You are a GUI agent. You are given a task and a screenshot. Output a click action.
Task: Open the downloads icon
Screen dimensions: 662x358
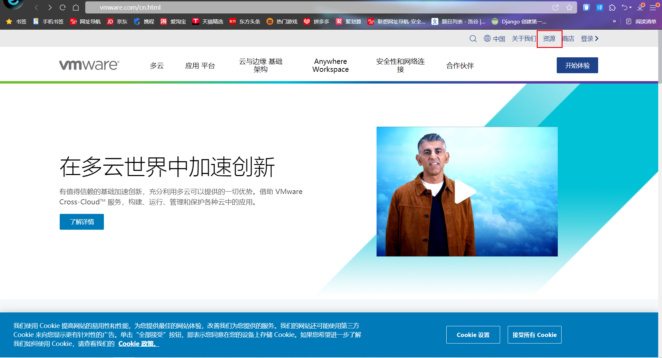pyautogui.click(x=640, y=7)
